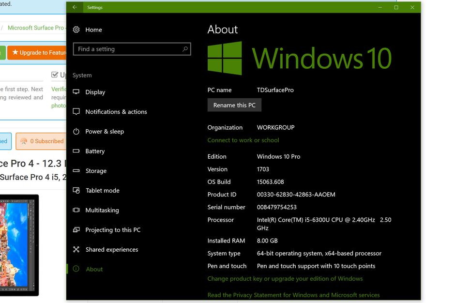
Task: Click the PC name value TDSurfacePro
Action: (x=275, y=90)
